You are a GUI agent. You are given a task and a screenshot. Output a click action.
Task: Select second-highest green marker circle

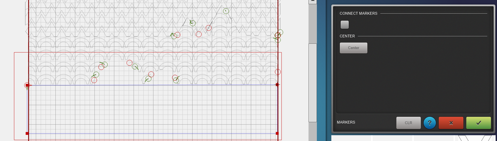point(193,23)
